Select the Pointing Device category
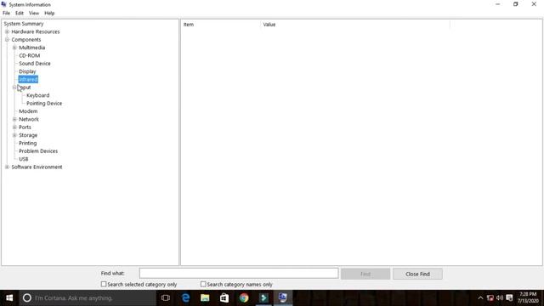This screenshot has width=544, height=306. coord(44,104)
